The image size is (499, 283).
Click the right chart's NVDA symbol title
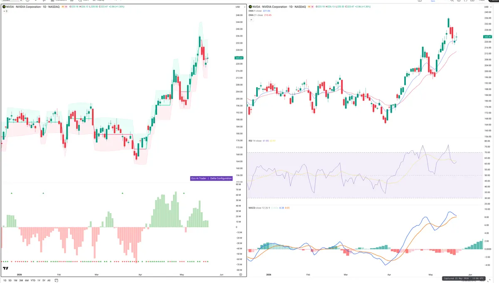[x=279, y=7]
